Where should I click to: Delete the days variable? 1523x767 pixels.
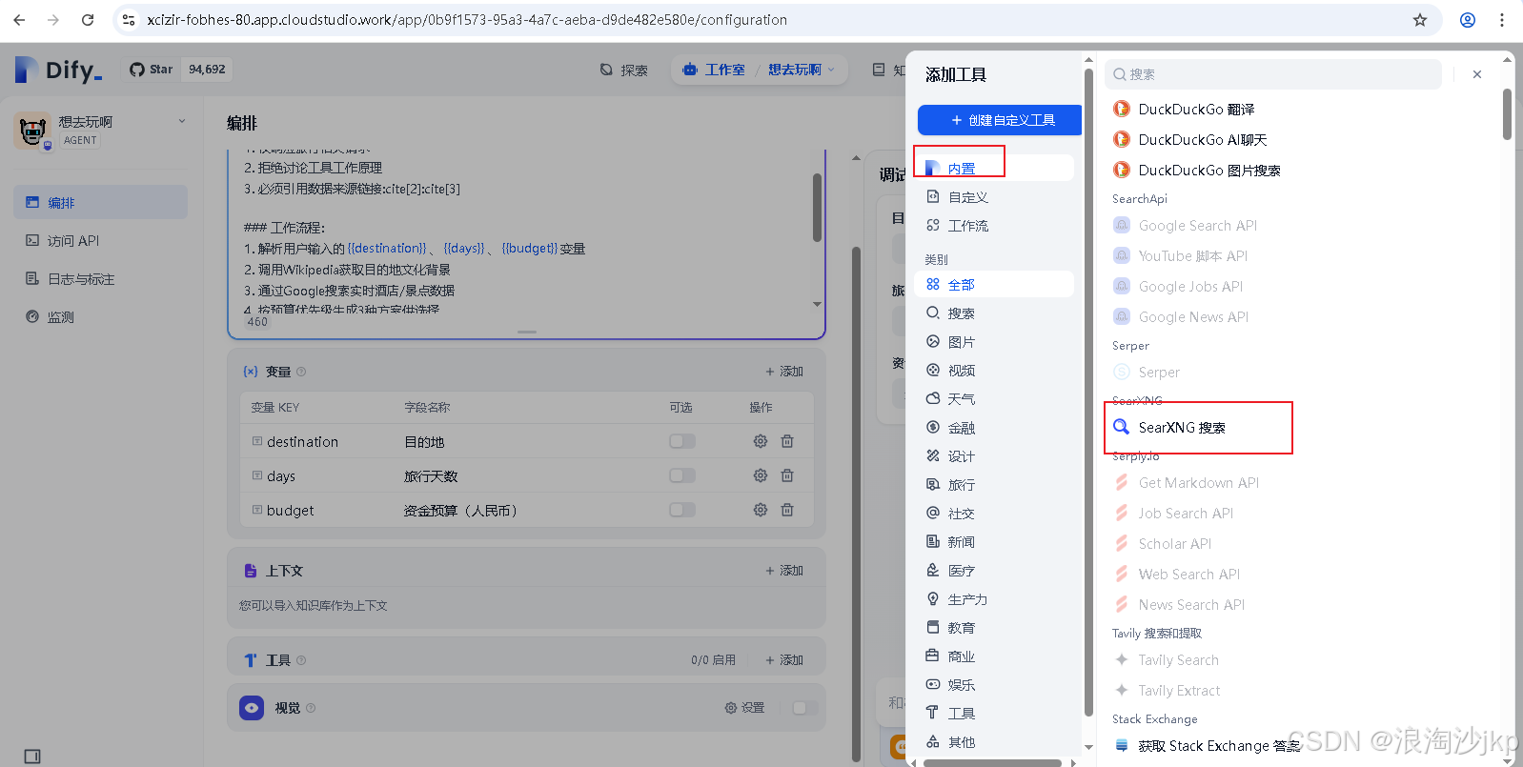point(787,475)
